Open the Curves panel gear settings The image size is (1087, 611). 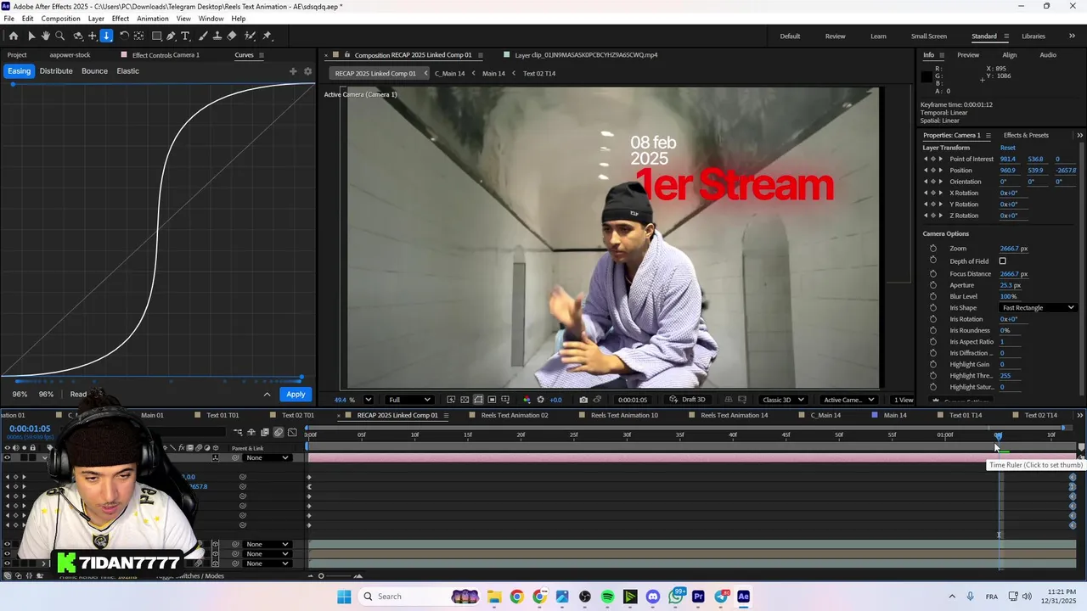click(x=307, y=71)
